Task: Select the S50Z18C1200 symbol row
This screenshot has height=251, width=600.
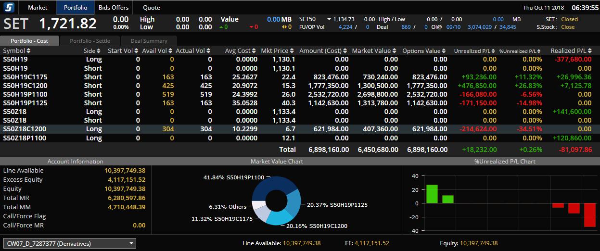Action: (x=300, y=129)
